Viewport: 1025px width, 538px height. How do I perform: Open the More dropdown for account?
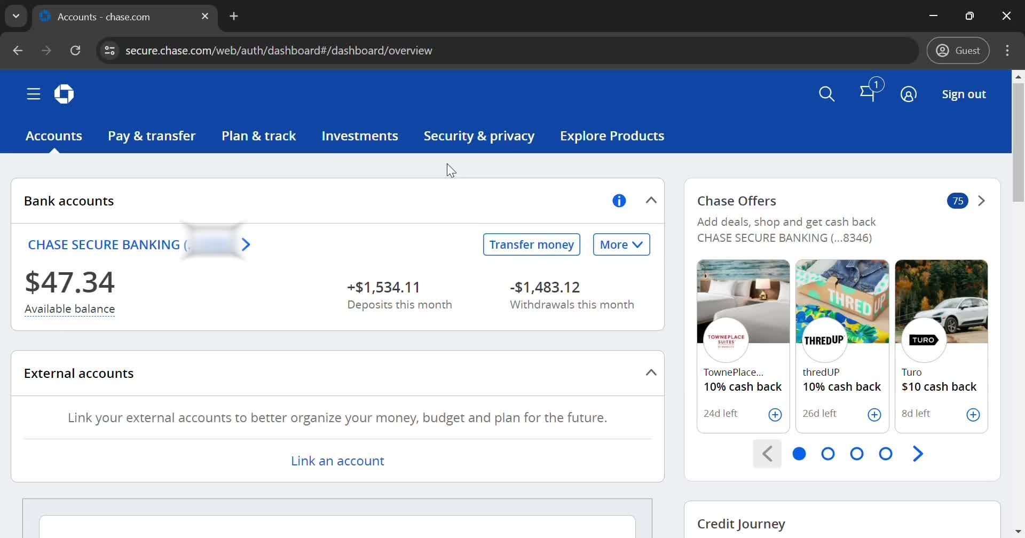coord(621,244)
